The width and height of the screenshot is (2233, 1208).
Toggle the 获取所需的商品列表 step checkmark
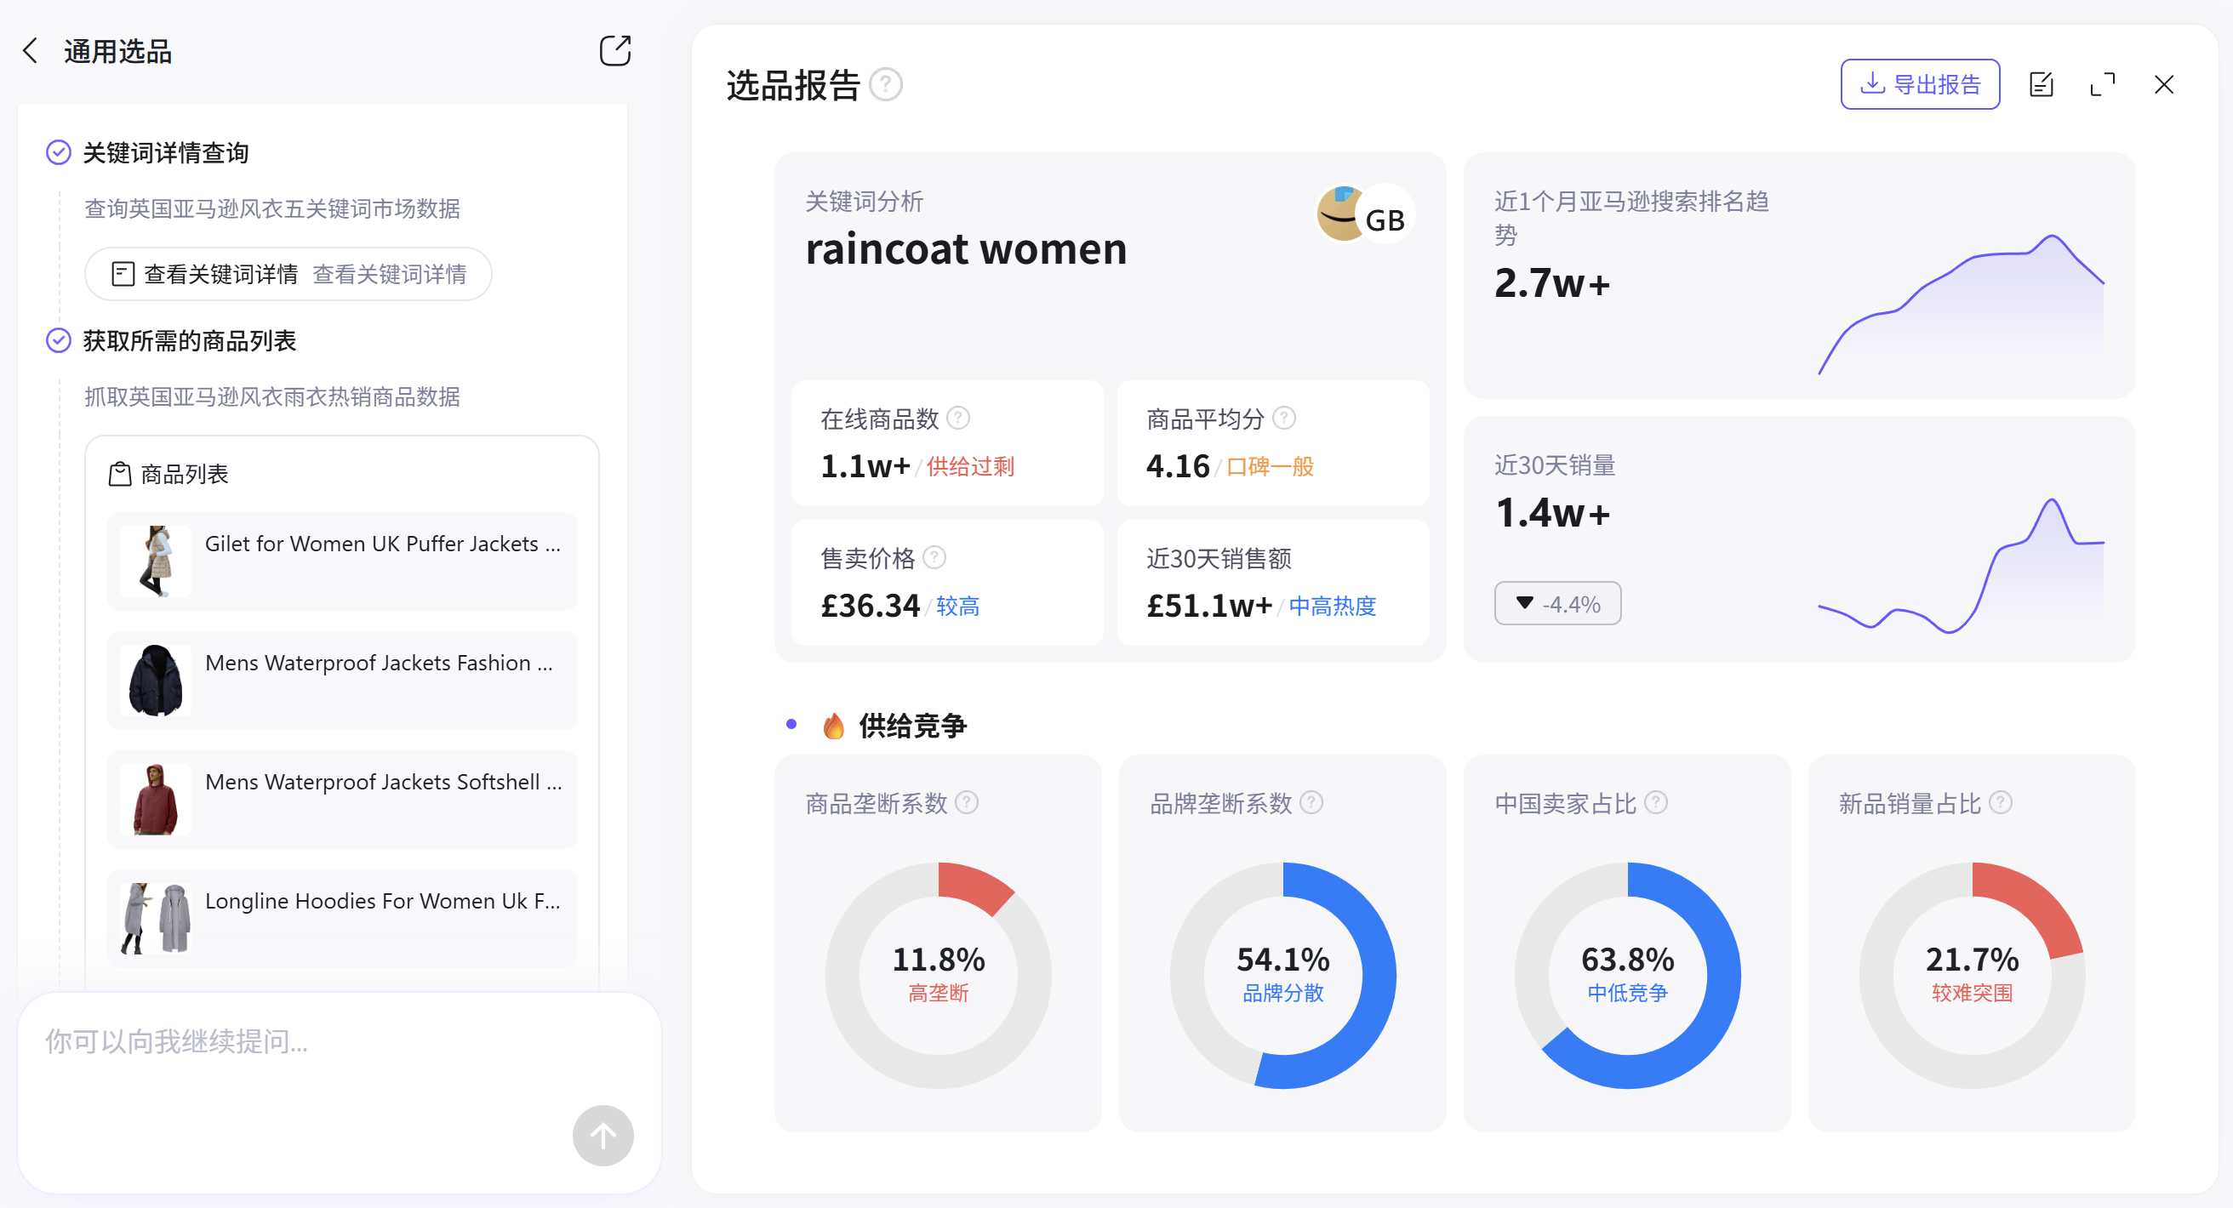point(58,340)
